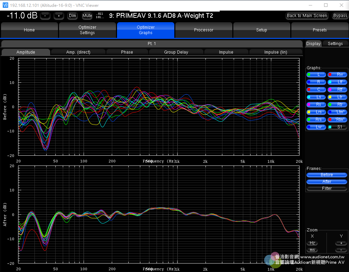Hide the Before frame graph
349x272 pixels.
[326, 175]
